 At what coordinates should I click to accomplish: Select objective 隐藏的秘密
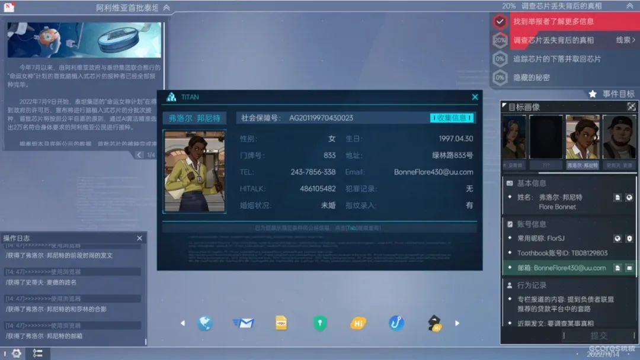(532, 78)
